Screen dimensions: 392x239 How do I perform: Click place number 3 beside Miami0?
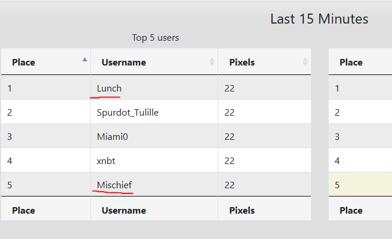click(x=9, y=136)
